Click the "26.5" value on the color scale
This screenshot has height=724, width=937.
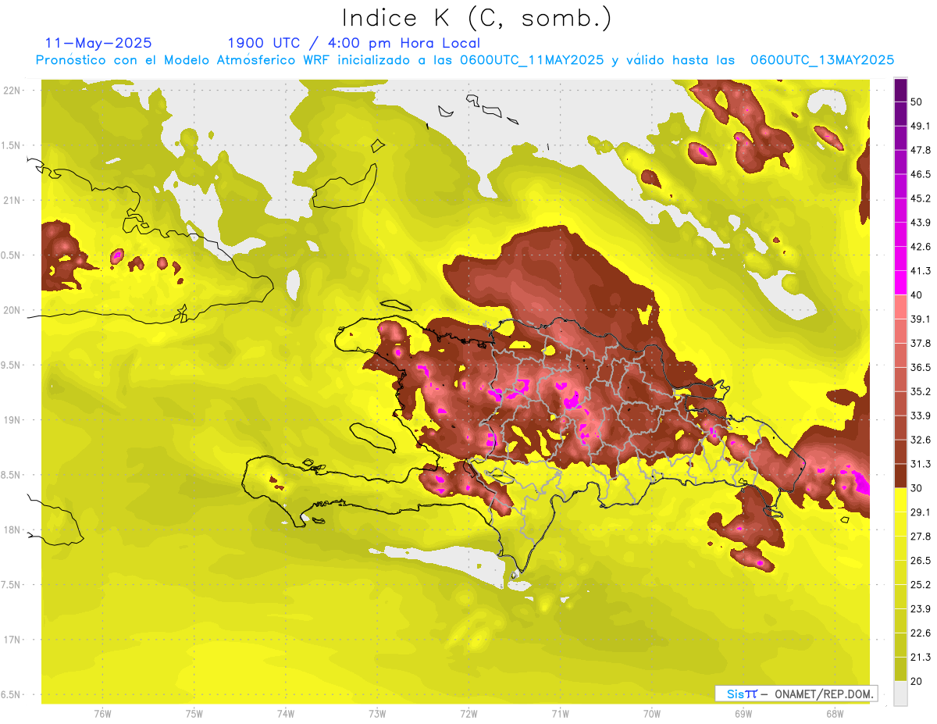click(x=921, y=561)
